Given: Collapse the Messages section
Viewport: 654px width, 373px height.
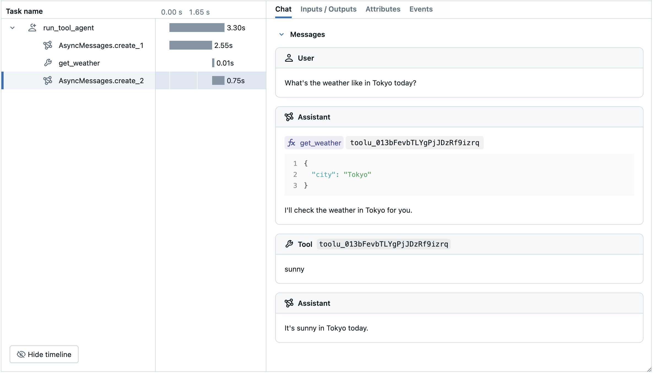Looking at the screenshot, I should 282,34.
